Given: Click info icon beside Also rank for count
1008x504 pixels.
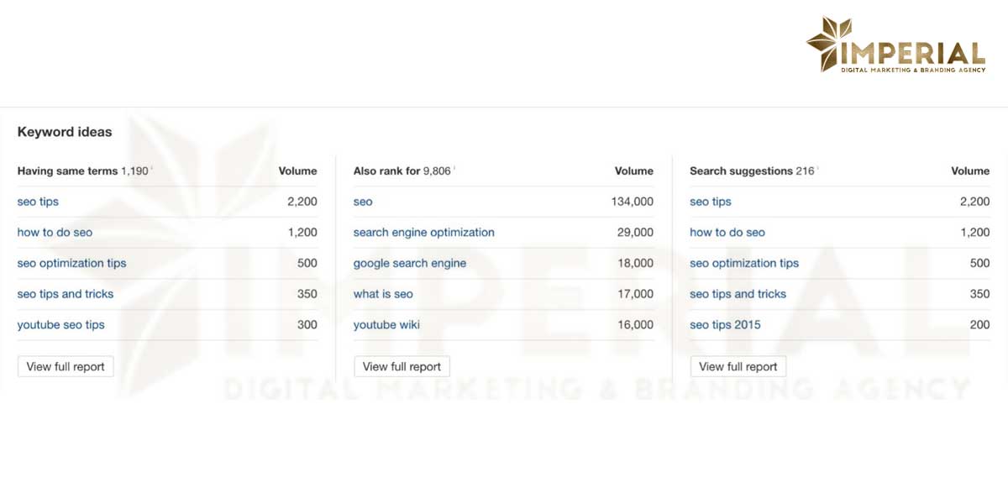Looking at the screenshot, I should 454,169.
